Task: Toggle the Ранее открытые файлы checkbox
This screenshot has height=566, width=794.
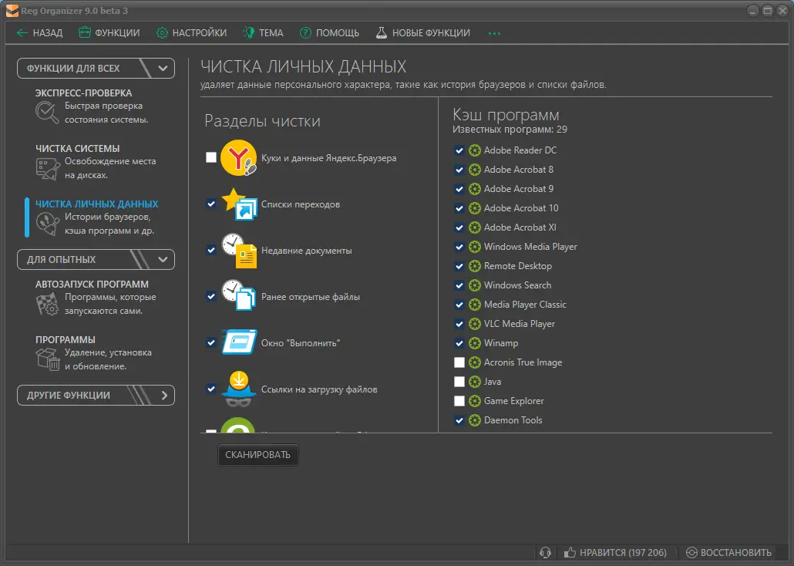Action: click(x=211, y=296)
